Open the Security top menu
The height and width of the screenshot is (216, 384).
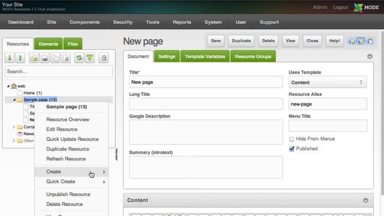pyautogui.click(x=122, y=22)
